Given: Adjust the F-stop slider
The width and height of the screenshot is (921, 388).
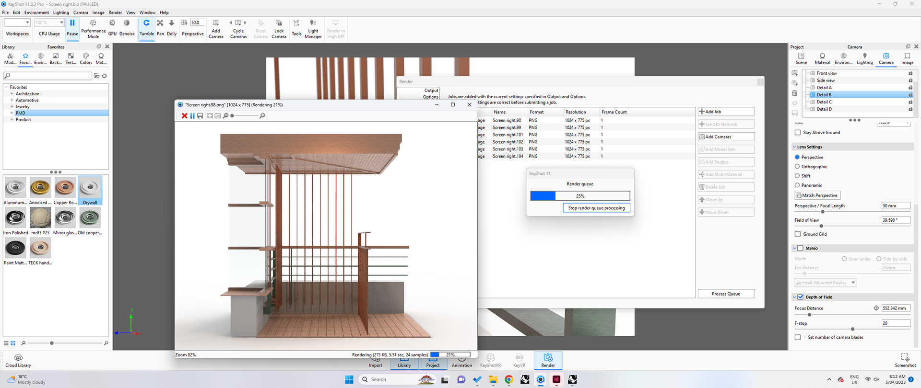Looking at the screenshot, I should point(852,329).
